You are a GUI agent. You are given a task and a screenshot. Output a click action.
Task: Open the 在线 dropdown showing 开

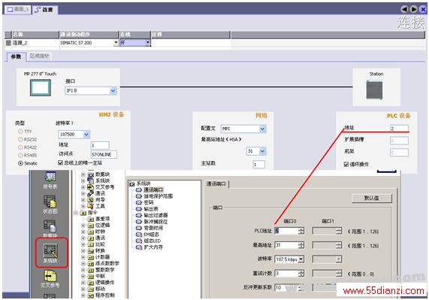click(148, 42)
